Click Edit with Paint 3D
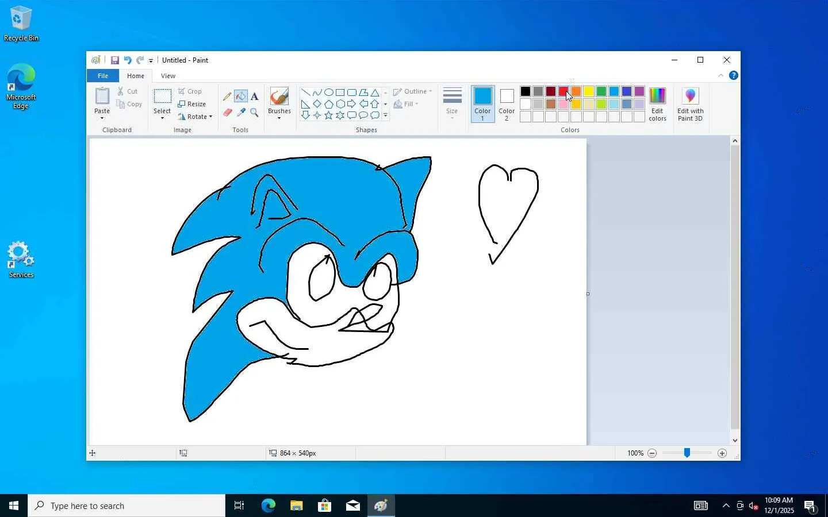Screen dimensions: 828x517 pos(690,104)
